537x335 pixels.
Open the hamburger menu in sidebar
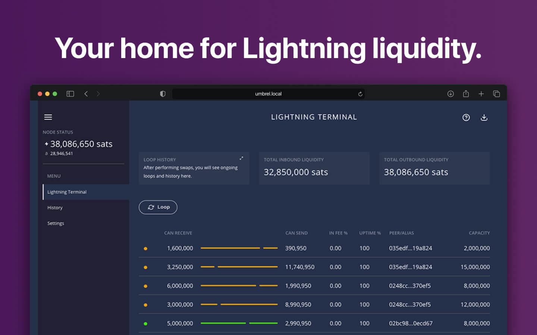coord(48,117)
